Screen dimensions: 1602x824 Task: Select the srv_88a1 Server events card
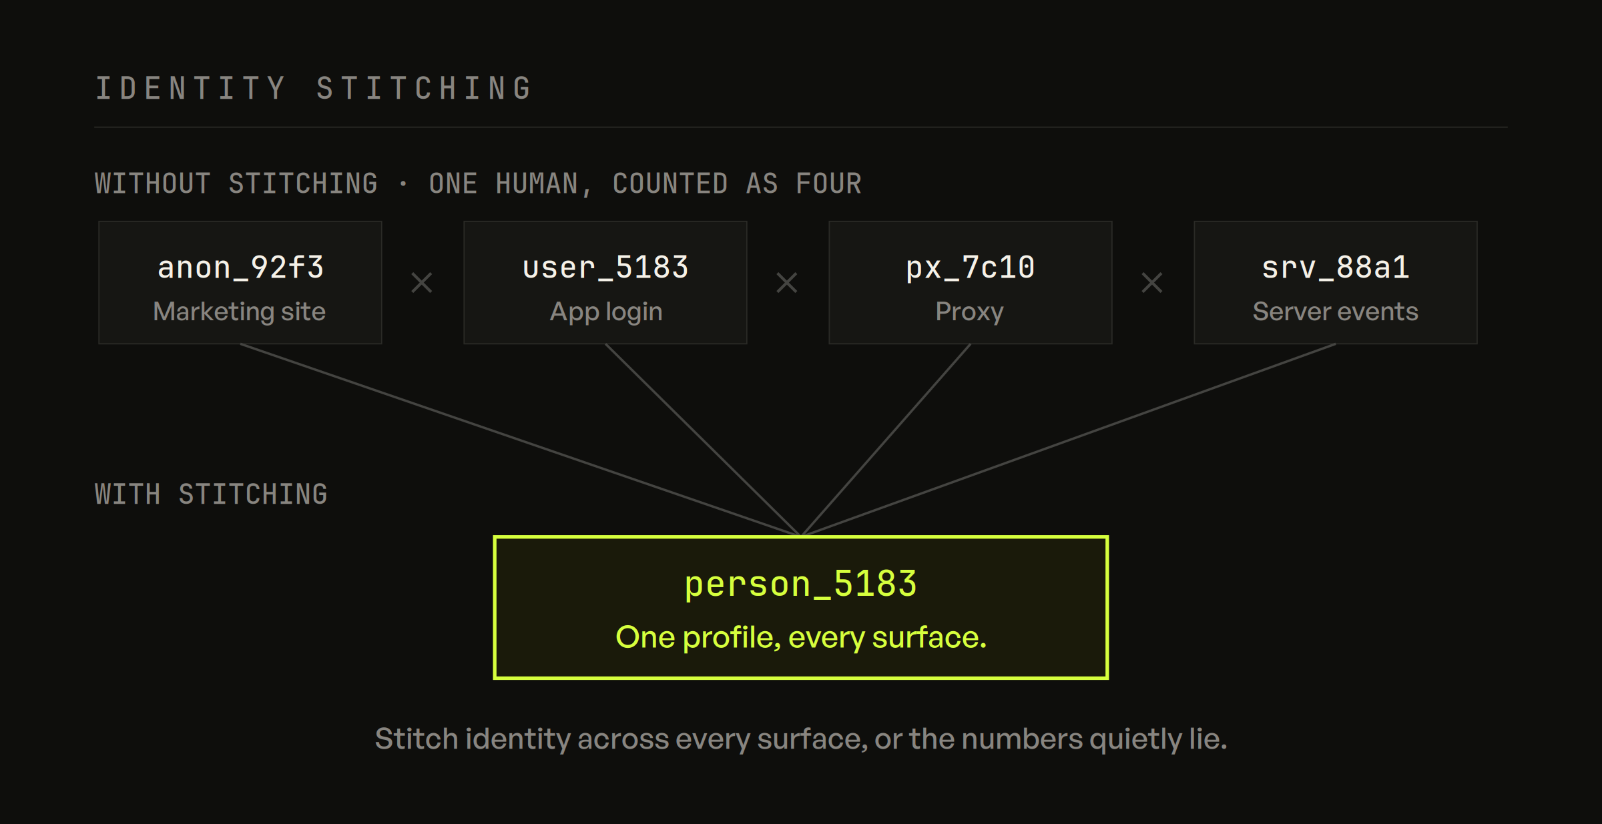[x=1336, y=283]
